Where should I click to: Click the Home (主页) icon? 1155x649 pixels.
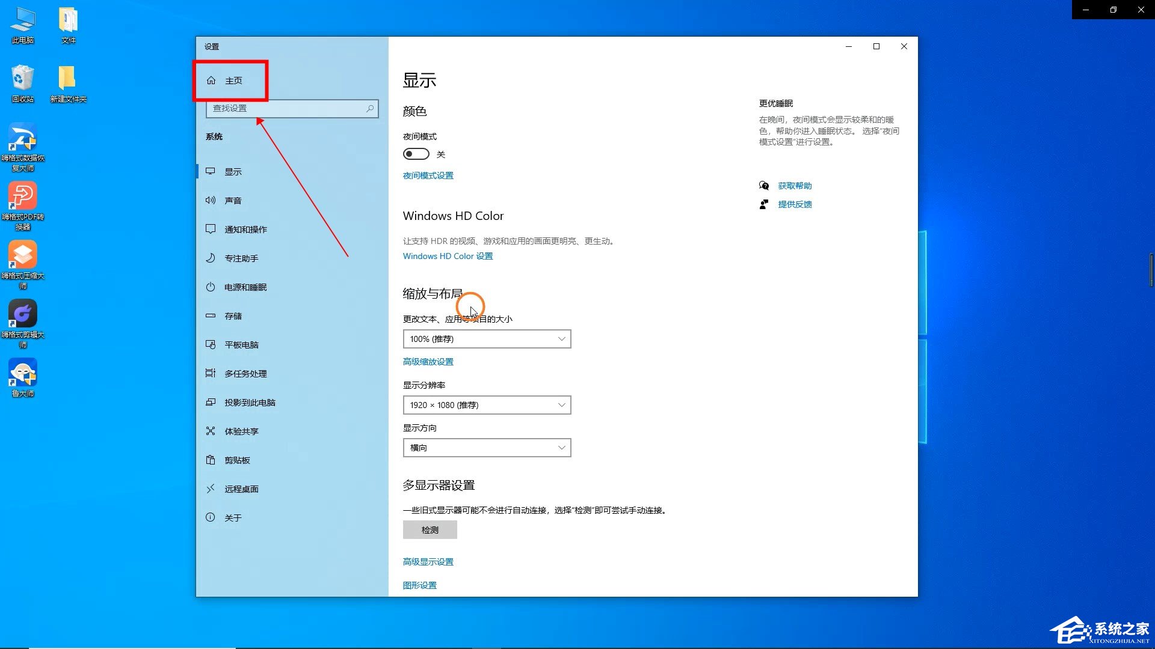click(x=211, y=81)
